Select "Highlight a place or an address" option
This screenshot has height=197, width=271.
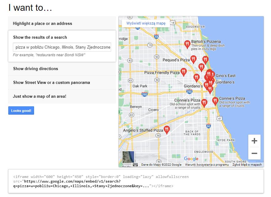62,23
